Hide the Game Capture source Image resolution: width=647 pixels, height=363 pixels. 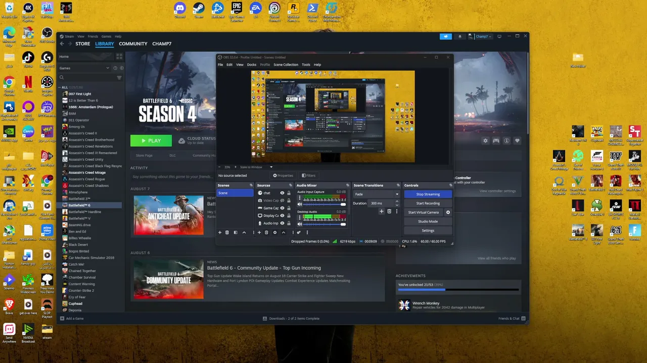pyautogui.click(x=283, y=208)
